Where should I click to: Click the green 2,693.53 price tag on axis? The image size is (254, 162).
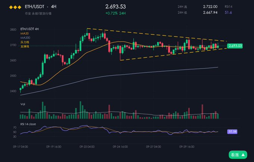click(x=235, y=46)
